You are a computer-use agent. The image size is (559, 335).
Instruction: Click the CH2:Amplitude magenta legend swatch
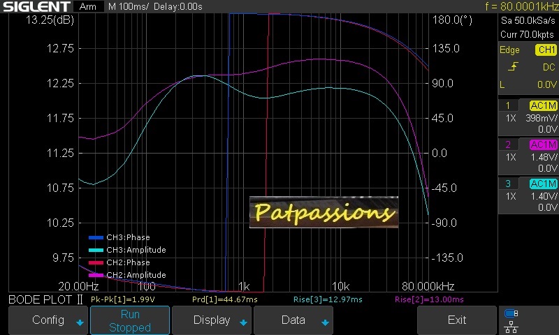click(96, 275)
